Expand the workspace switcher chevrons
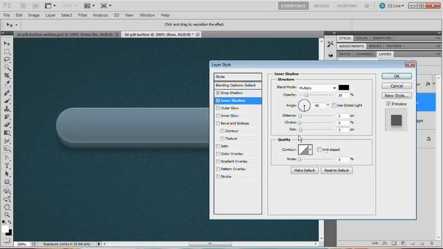443x249 pixels. (367, 6)
